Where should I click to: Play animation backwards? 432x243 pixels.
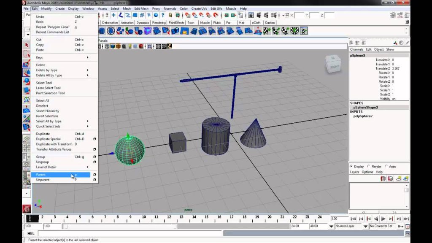point(376,219)
